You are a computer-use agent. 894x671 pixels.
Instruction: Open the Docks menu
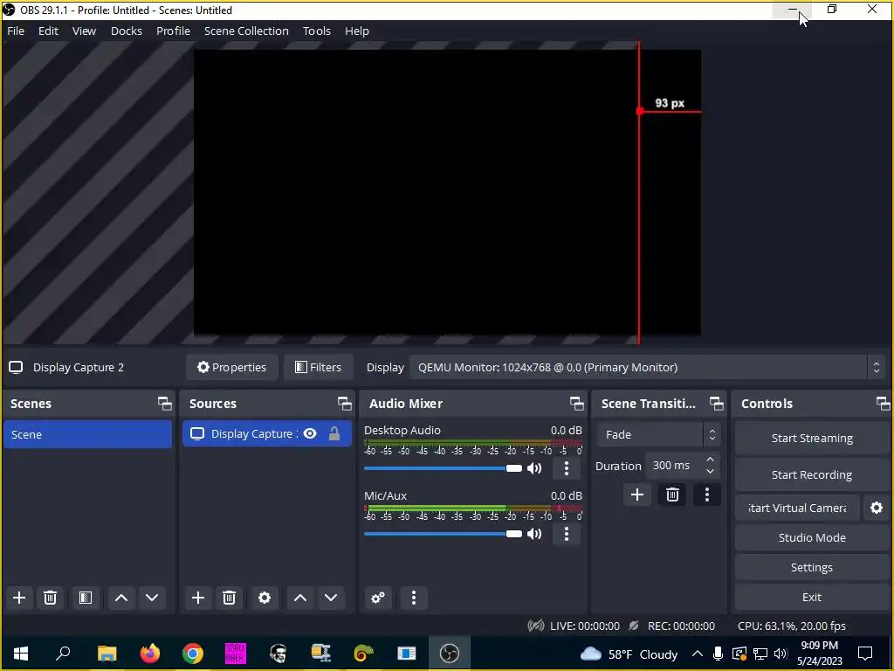point(127,31)
